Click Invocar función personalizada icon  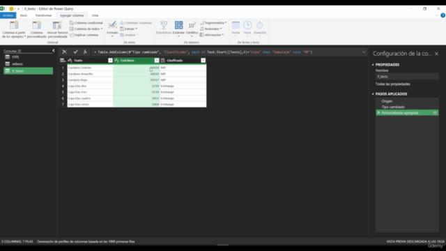click(57, 25)
